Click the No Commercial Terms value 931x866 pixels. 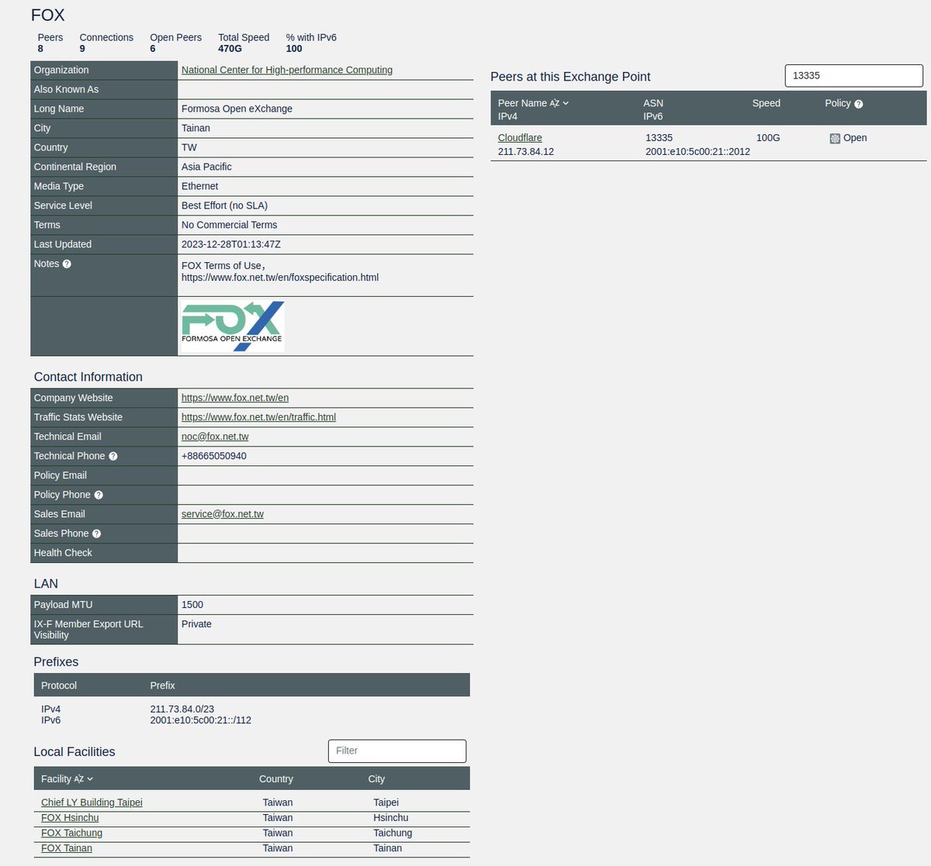click(x=229, y=225)
